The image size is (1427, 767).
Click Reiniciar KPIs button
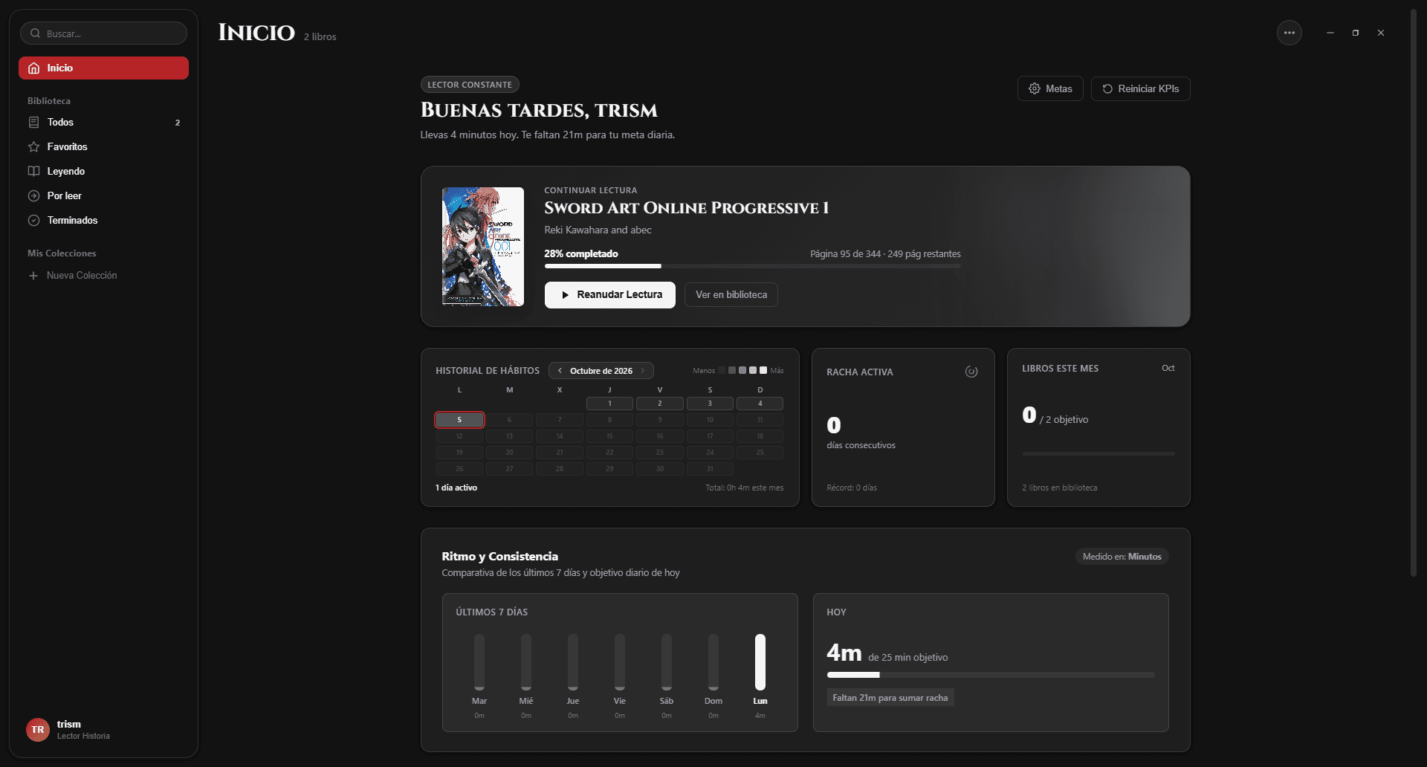(x=1141, y=88)
